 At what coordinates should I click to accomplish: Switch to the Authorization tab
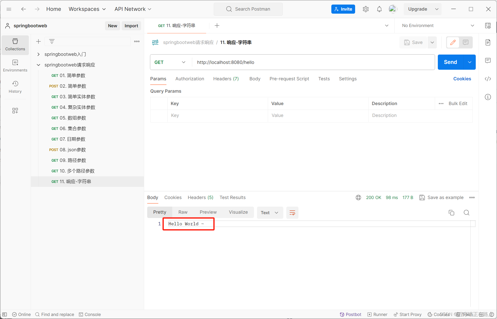click(x=190, y=79)
